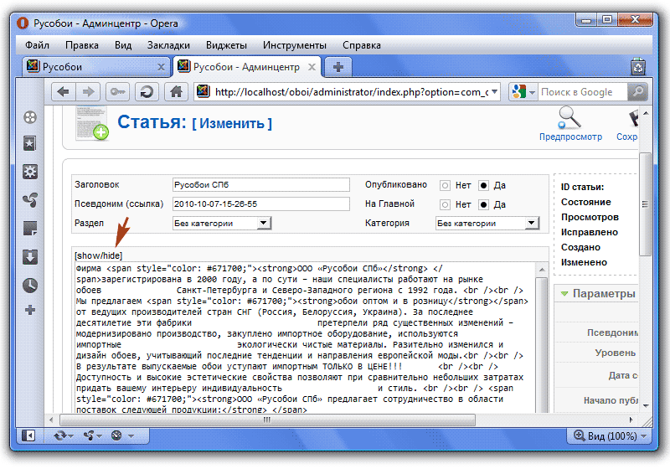Viewport: 670px width, 469px height.
Task: Click the Reload page button
Action: (146, 92)
